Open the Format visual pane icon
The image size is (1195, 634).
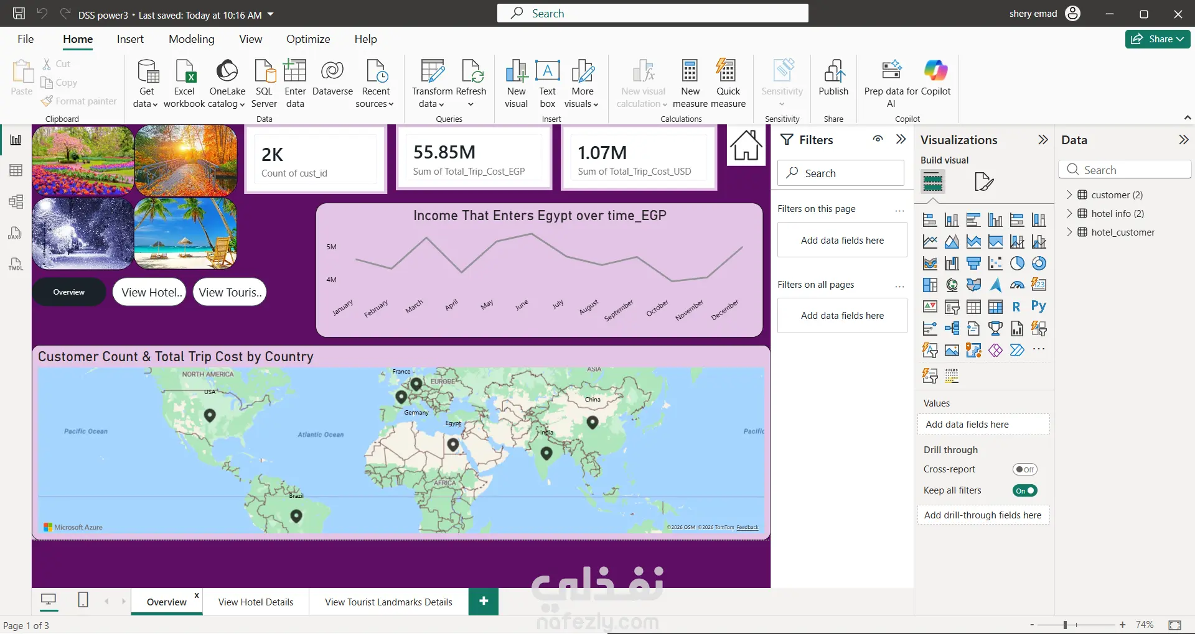click(983, 182)
